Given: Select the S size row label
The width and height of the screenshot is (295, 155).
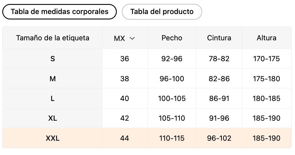Looking at the screenshot, I should (x=53, y=59).
